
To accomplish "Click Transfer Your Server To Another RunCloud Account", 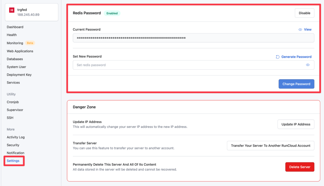I will click(x=271, y=146).
